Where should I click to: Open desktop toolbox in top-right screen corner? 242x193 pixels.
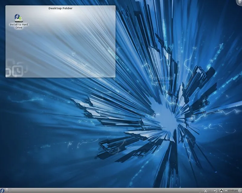point(240,2)
